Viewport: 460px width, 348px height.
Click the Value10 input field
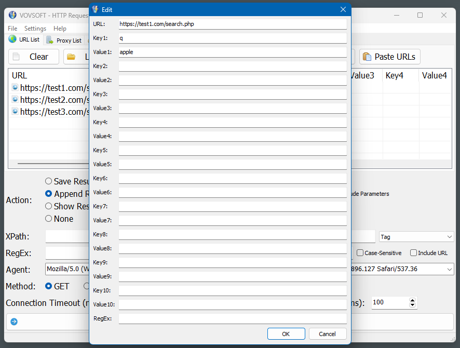(x=233, y=304)
